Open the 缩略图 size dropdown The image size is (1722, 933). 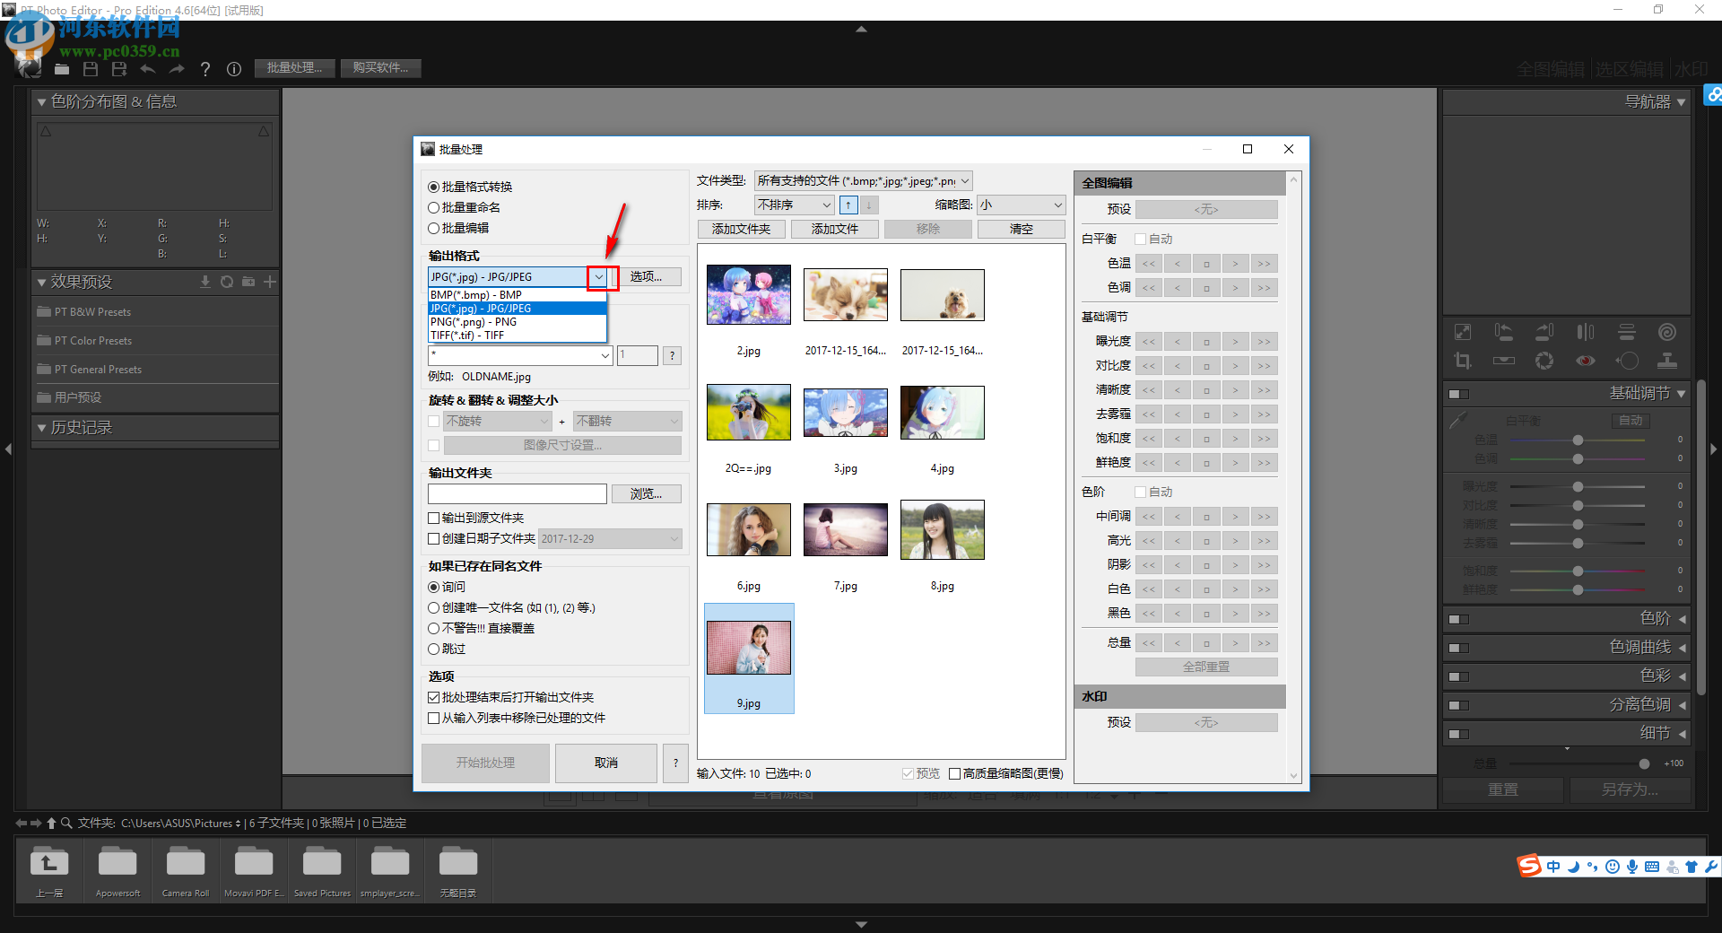(1021, 205)
